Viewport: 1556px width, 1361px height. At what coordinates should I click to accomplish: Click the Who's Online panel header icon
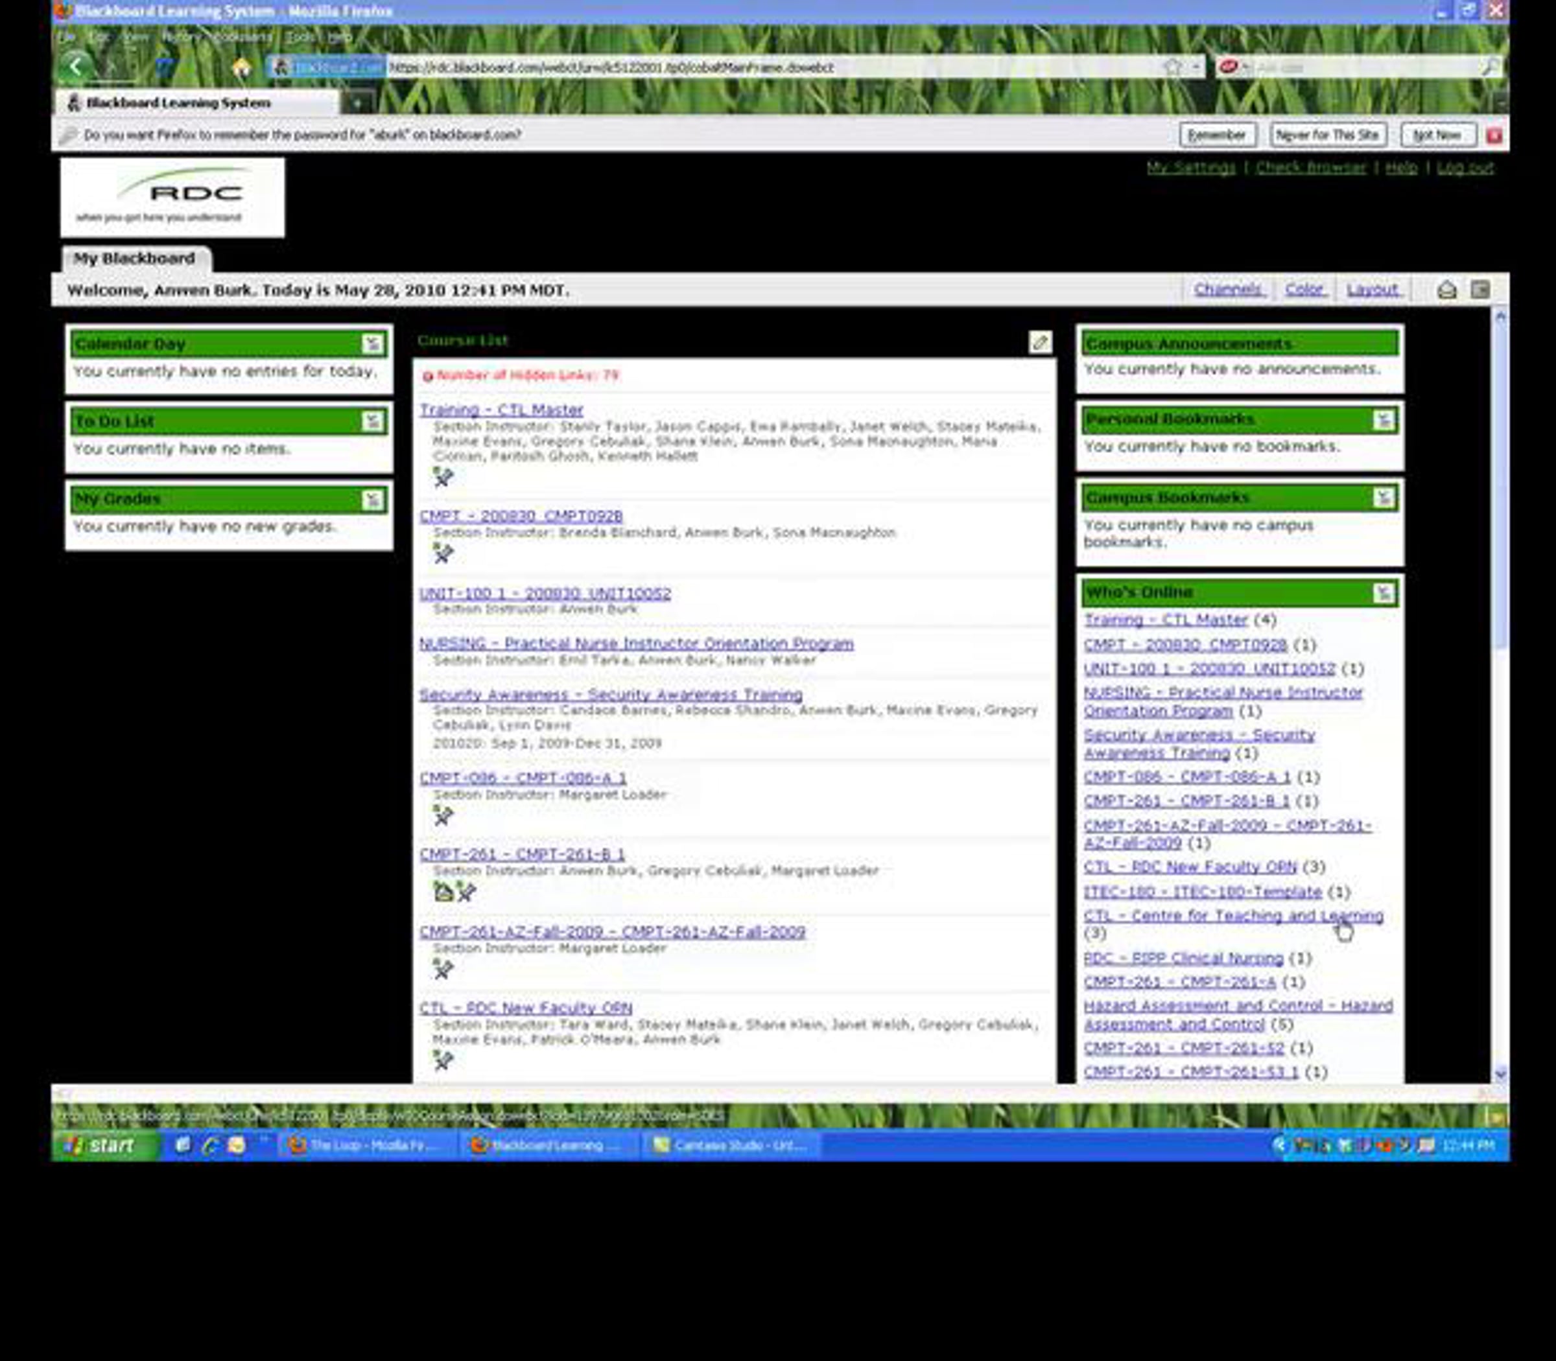[x=1384, y=592]
